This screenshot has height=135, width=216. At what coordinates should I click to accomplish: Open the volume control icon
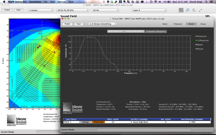(x=160, y=2)
